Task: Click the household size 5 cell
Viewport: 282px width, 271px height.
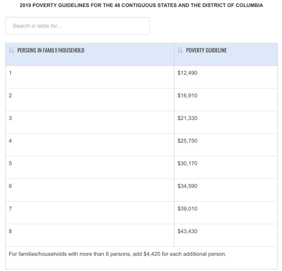Action: 10,164
